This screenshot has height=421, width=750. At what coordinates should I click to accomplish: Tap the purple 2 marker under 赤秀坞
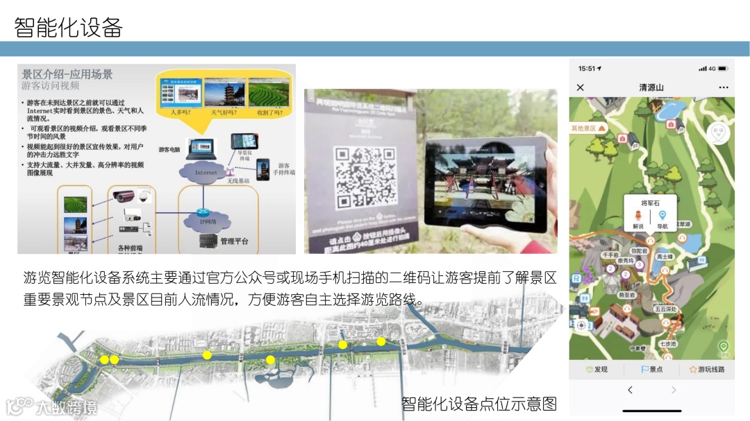coord(626,274)
